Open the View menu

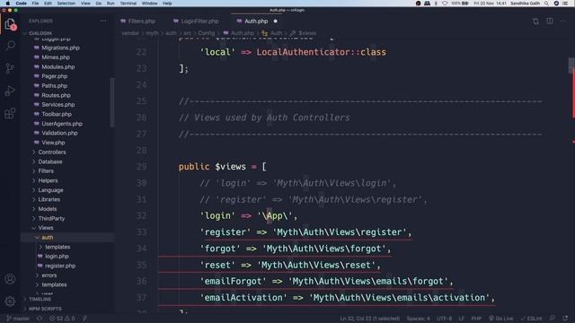pyautogui.click(x=85, y=4)
